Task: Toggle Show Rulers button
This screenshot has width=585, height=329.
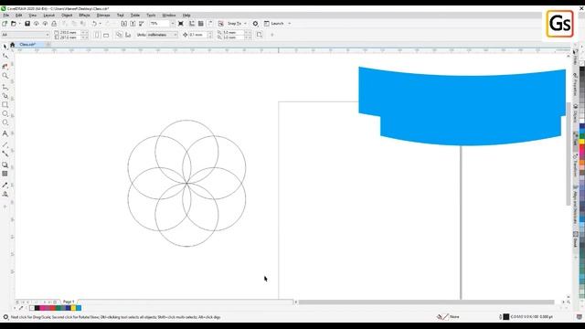Action: pyautogui.click(x=192, y=24)
